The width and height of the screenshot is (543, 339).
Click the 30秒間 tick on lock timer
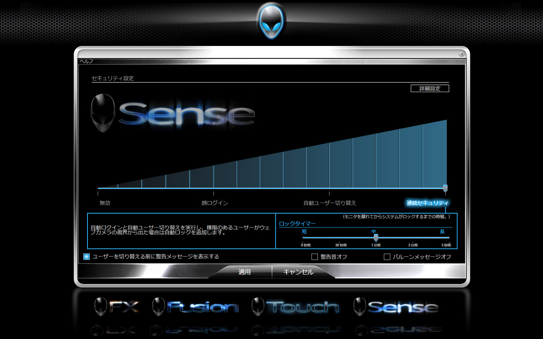click(x=341, y=245)
